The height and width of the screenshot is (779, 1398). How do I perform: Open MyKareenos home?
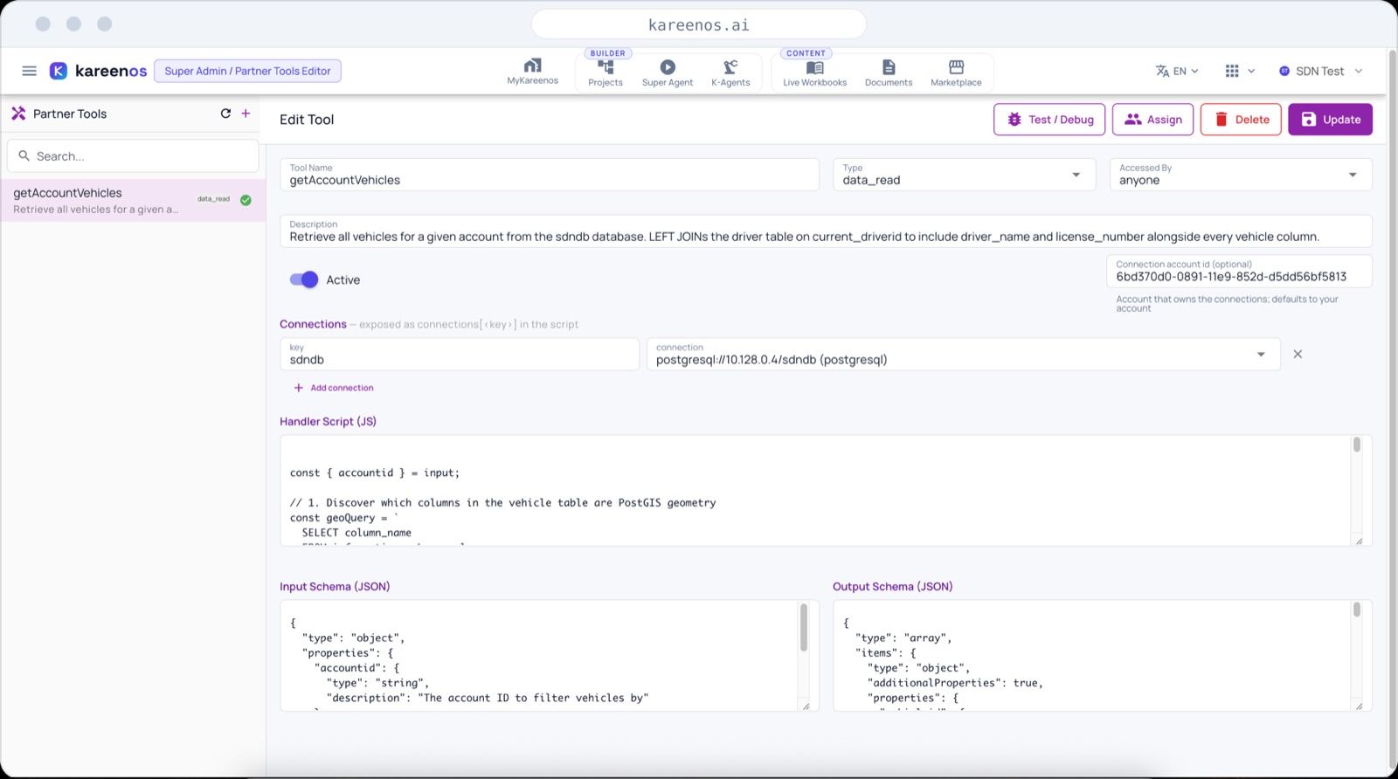[x=532, y=72]
